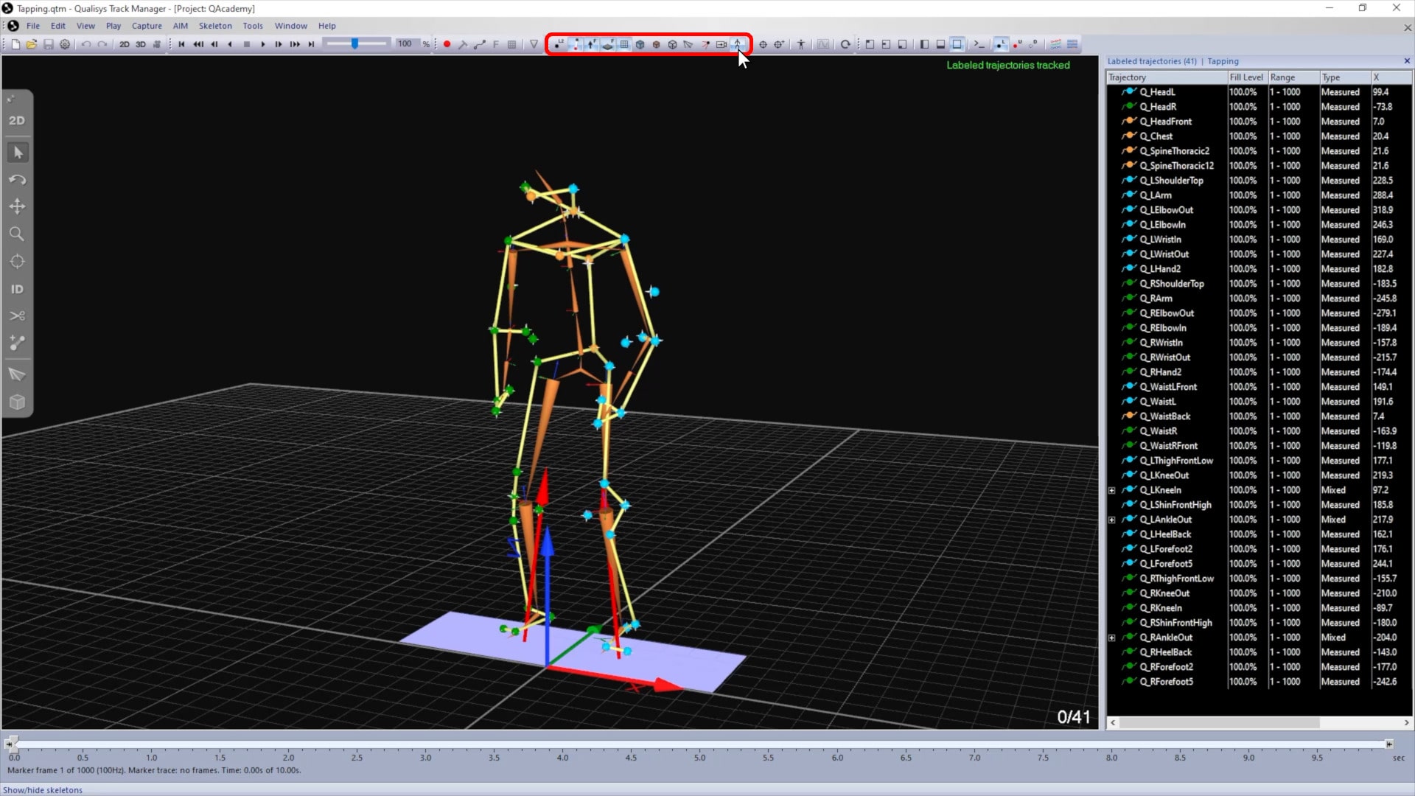Show unidentified trajectories window (U icon)
This screenshot has width=1415, height=796.
[x=1017, y=44]
